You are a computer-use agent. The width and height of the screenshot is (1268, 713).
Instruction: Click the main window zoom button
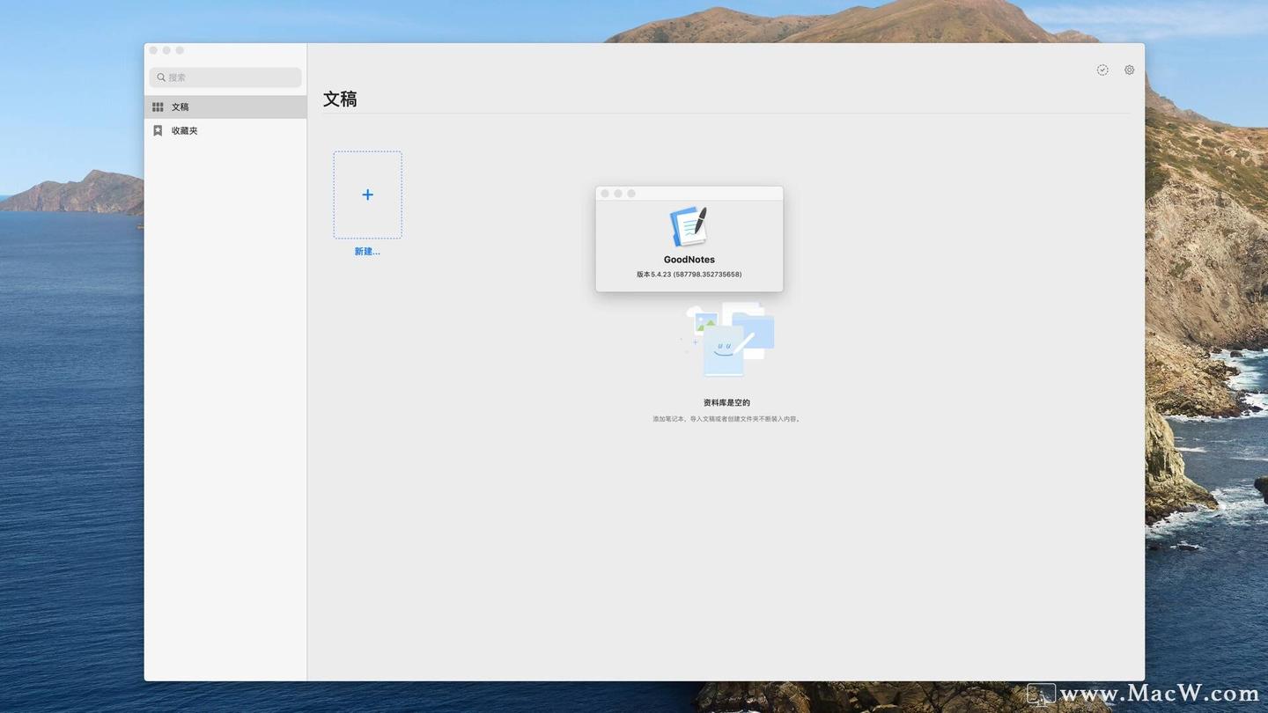[180, 50]
